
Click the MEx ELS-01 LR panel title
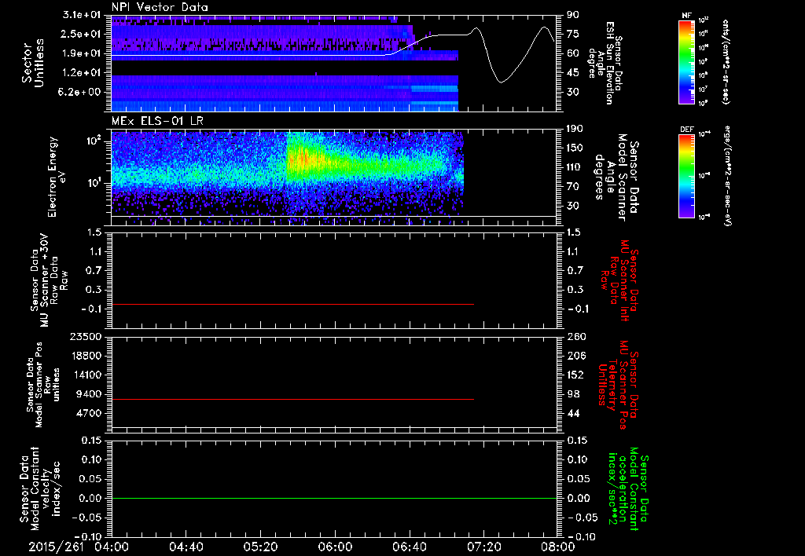click(x=156, y=121)
